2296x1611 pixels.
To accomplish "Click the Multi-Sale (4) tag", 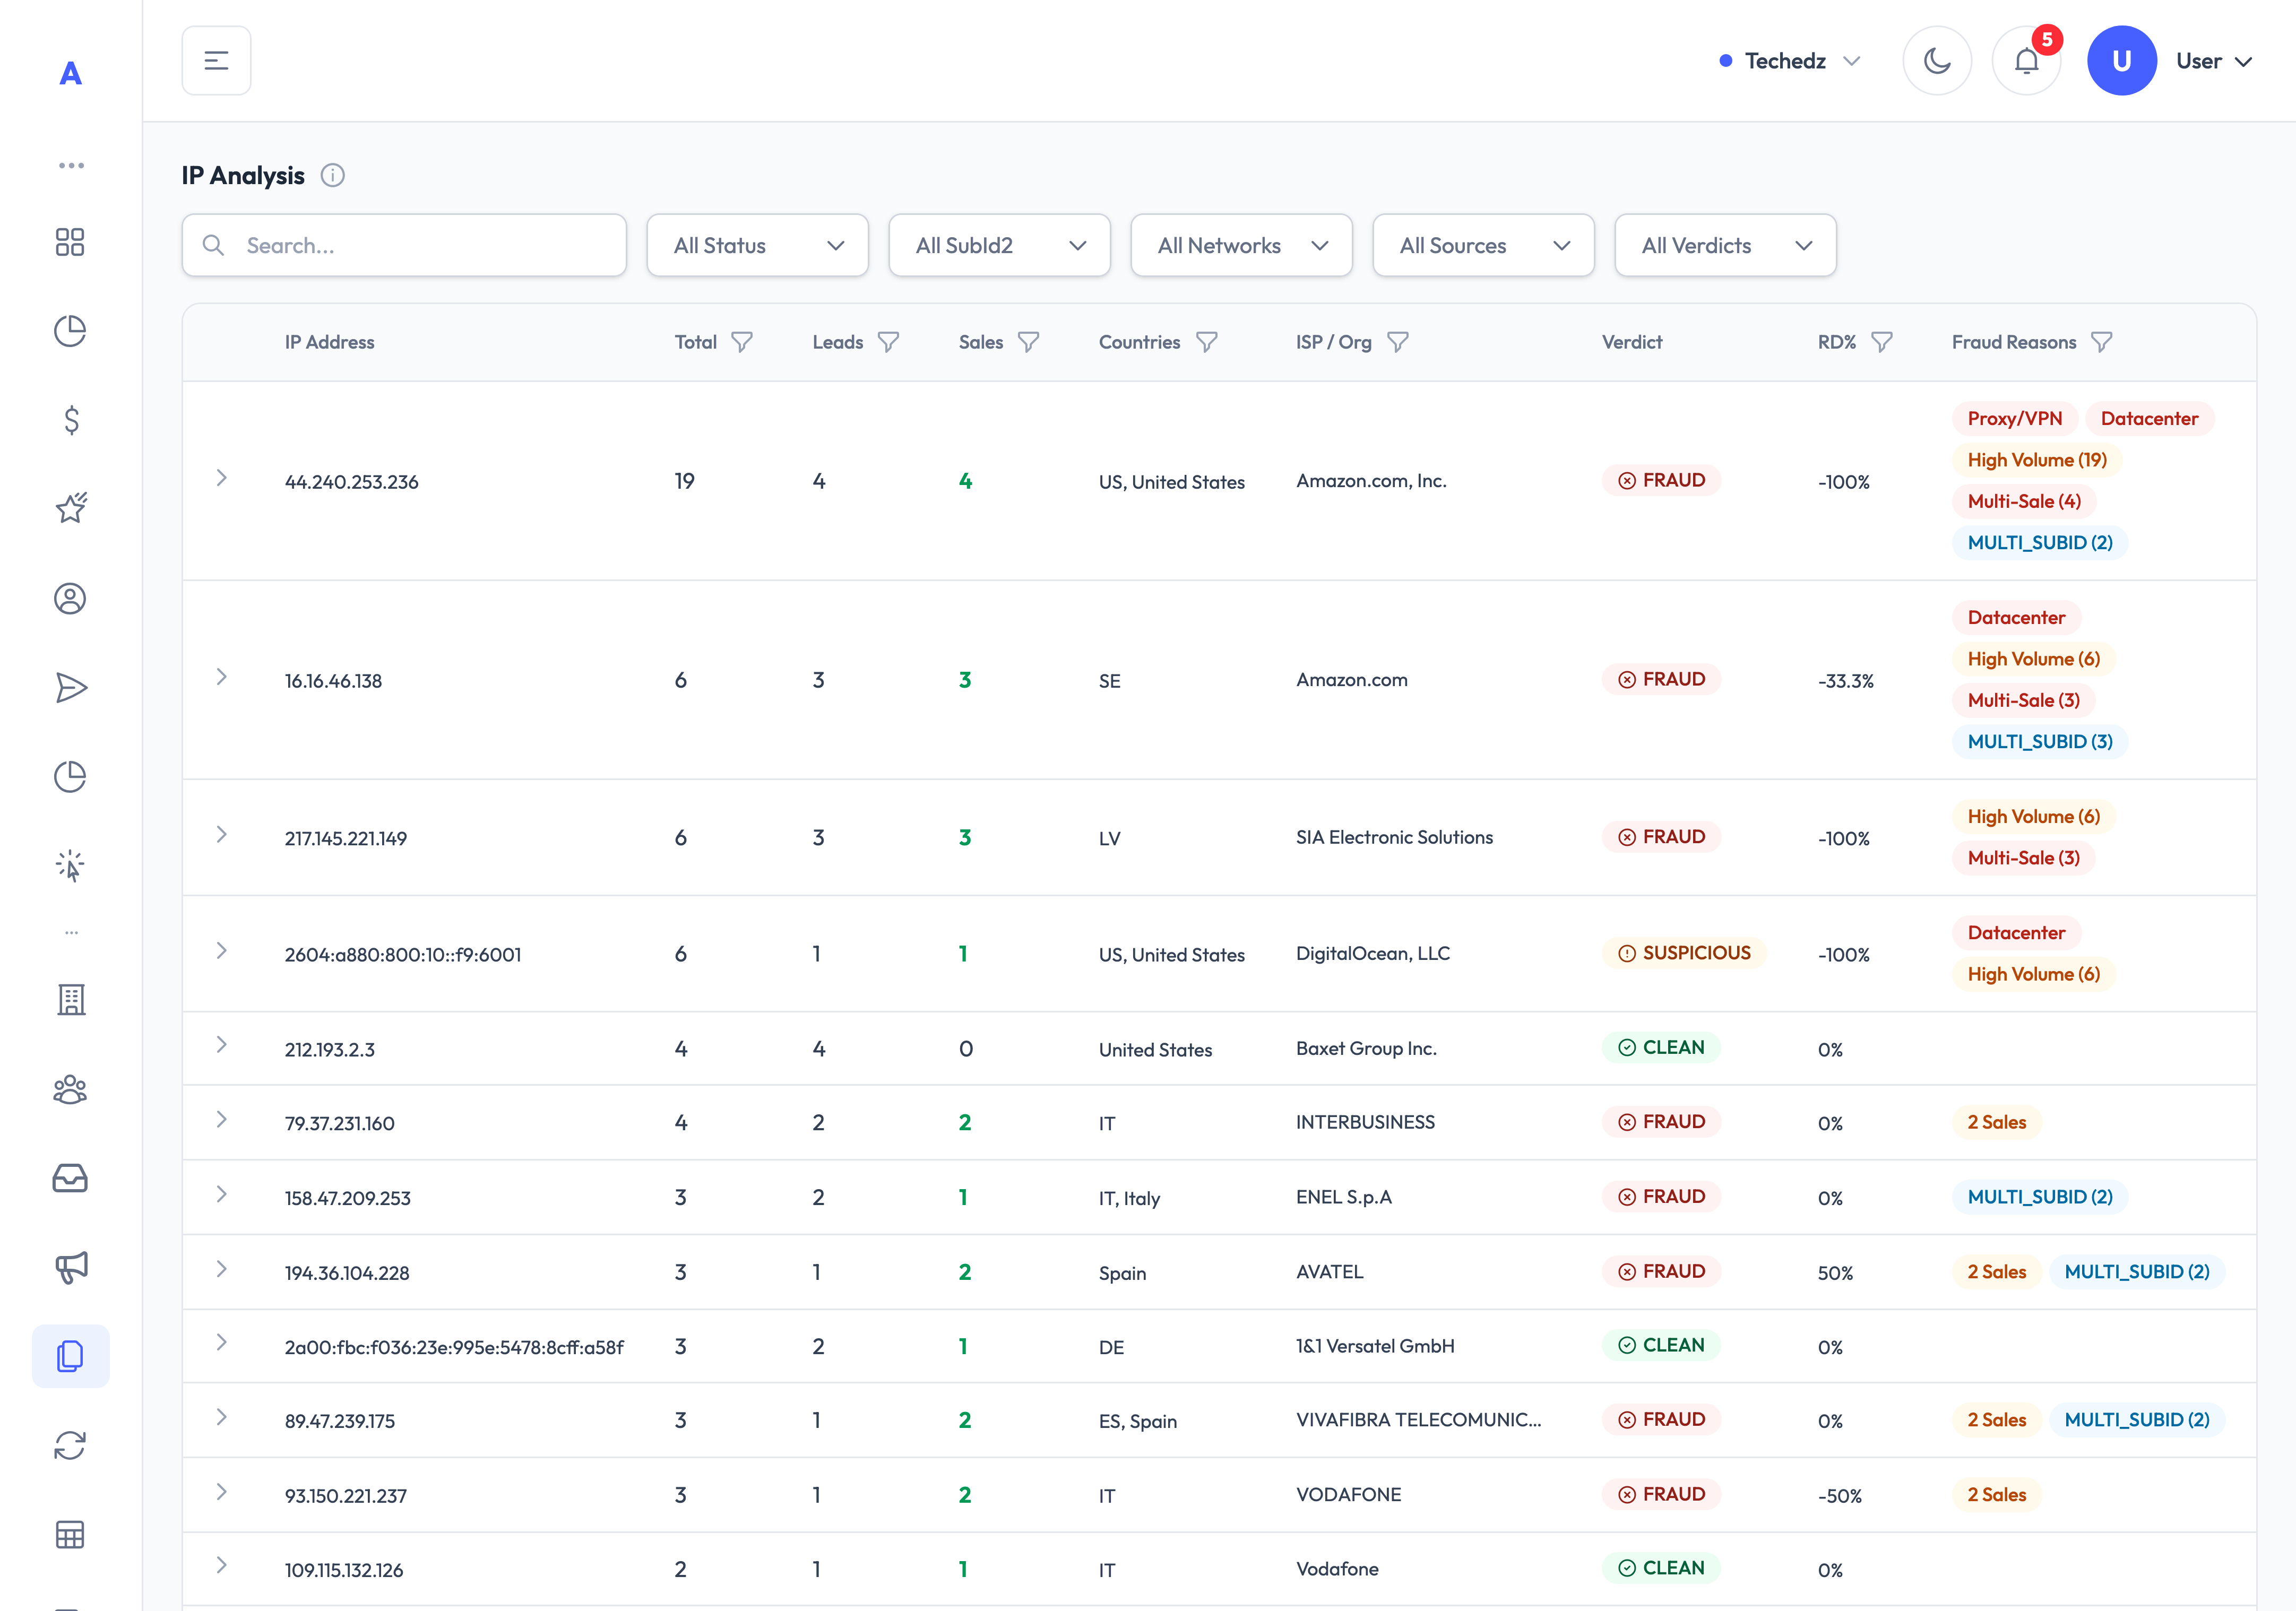I will click(2024, 502).
